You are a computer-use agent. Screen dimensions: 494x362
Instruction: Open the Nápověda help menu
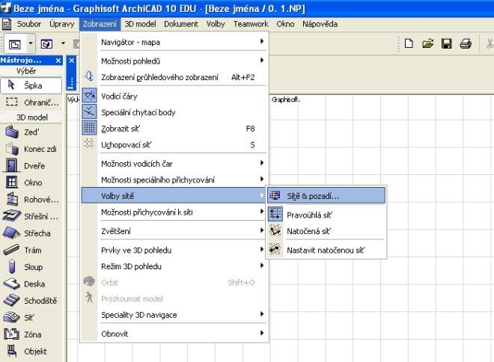point(320,24)
